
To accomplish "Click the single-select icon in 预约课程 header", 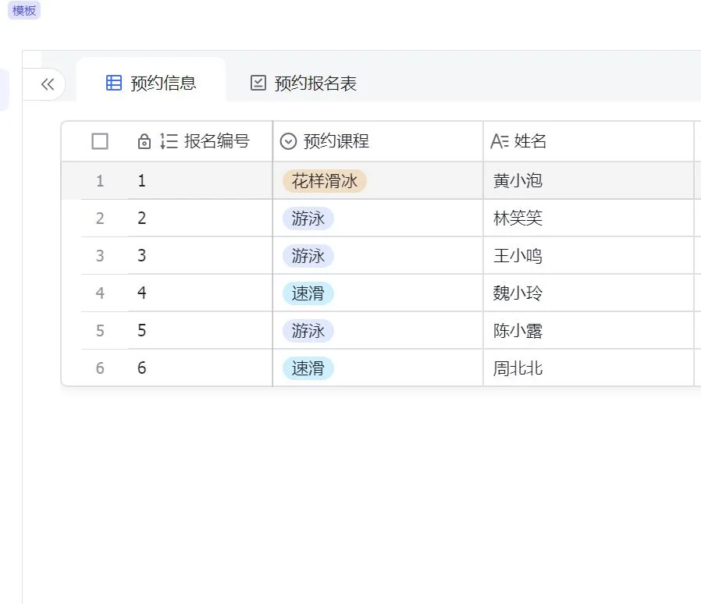I will point(288,141).
